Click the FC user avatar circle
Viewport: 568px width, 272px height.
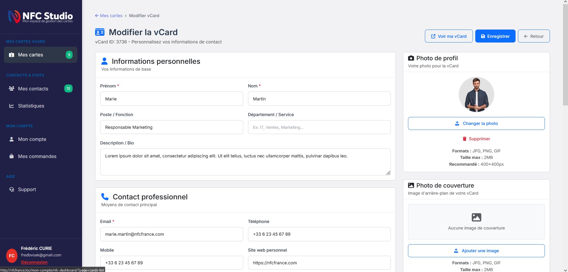coord(12,255)
